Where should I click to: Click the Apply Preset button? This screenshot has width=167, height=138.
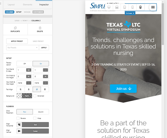pos(17,41)
